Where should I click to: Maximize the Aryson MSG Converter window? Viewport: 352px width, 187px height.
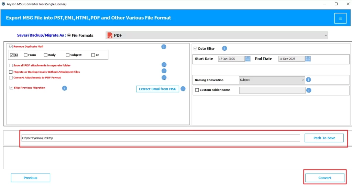tap(336, 4)
